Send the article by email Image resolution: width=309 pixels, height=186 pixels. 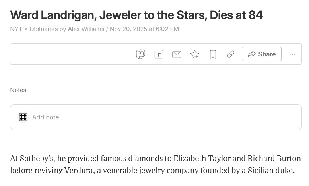coord(177,54)
